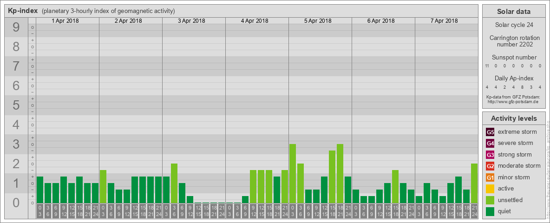The image size is (550, 223).
Task: Select the '5 Apr 2018' date header
Action: 318,21
